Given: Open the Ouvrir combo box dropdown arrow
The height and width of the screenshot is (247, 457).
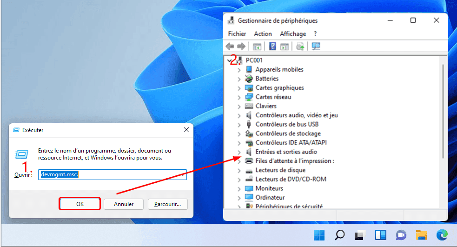Looking at the screenshot, I should coord(183,175).
